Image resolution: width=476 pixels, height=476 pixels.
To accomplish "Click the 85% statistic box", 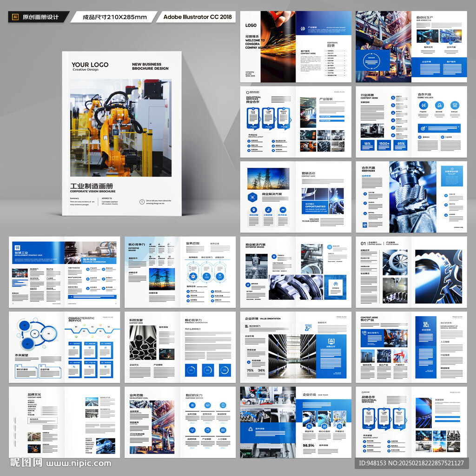I will point(401,145).
